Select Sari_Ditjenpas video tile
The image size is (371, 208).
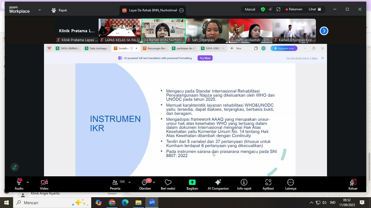207,31
